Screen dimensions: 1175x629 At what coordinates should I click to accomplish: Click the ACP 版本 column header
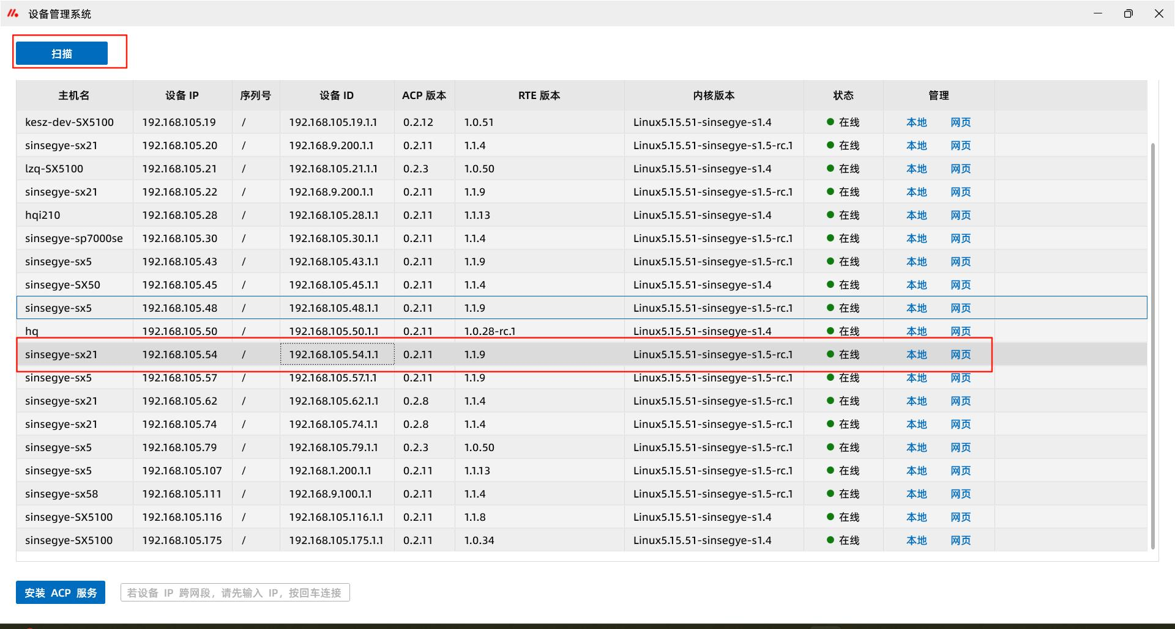(x=424, y=95)
